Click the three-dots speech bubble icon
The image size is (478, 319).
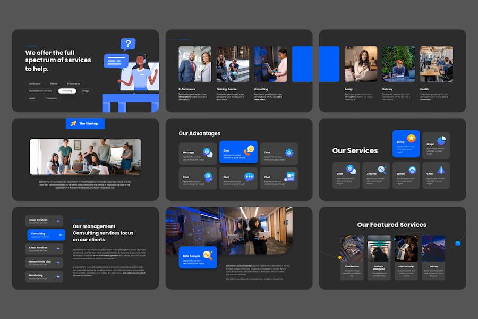(x=249, y=177)
